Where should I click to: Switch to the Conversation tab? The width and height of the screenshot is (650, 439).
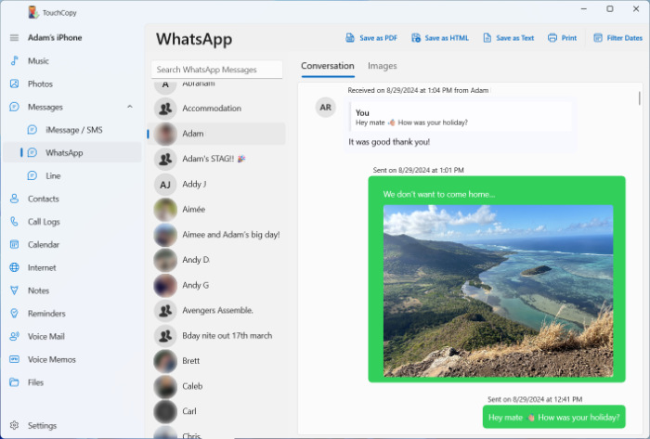[x=328, y=66]
